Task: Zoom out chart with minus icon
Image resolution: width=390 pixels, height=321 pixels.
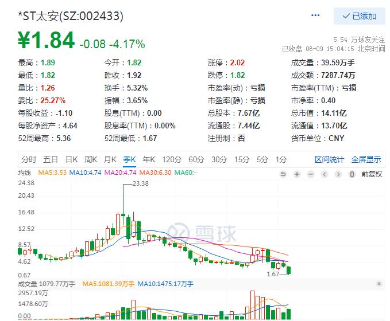Action: point(311,174)
